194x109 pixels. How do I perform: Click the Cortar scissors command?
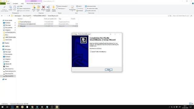tap(20, 6)
